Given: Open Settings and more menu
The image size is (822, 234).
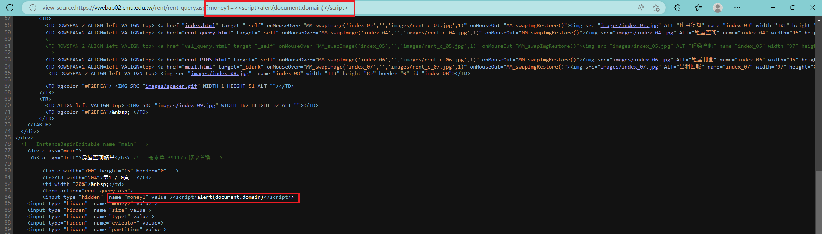Looking at the screenshot, I should (x=737, y=8).
